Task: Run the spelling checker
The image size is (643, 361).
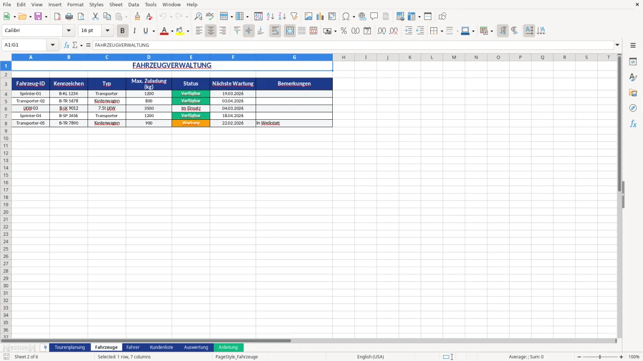Action: point(210,16)
